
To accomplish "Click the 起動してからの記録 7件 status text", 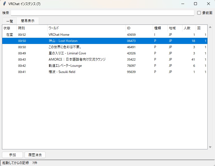I will pyautogui.click(x=20, y=163).
